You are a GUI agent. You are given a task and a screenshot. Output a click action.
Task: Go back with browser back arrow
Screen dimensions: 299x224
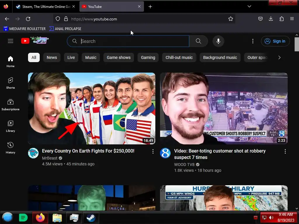click(7, 19)
